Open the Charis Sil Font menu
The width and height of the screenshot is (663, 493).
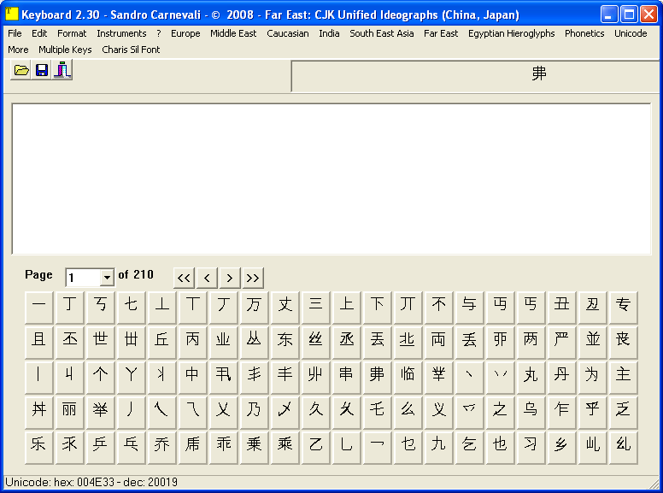point(131,50)
